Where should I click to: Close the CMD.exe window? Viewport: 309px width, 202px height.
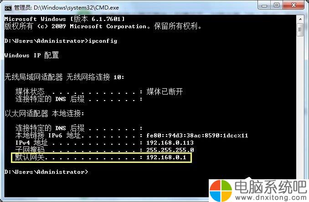(294, 5)
